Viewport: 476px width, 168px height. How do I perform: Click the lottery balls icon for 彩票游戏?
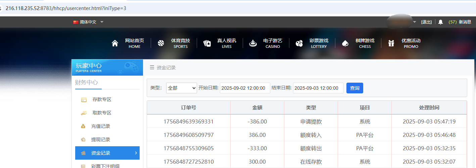299,44
